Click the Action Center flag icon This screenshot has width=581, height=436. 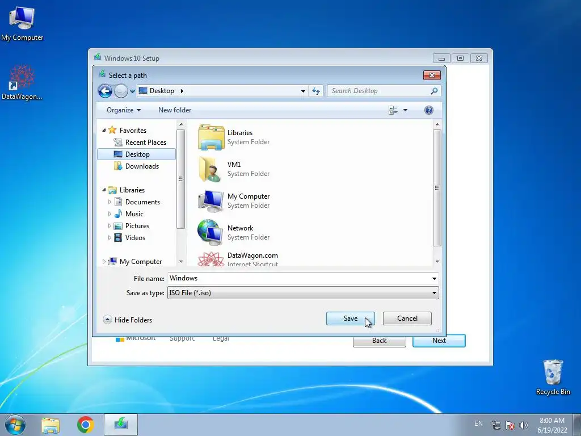pyautogui.click(x=510, y=425)
